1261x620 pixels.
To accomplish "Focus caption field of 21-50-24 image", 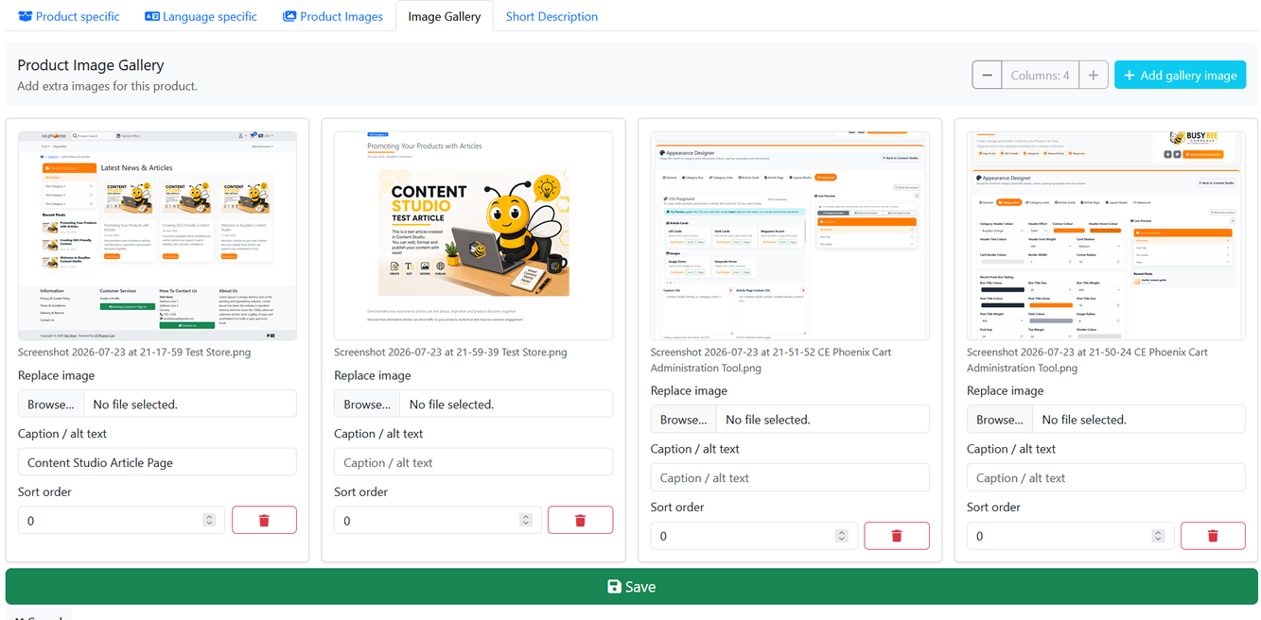I will [1106, 477].
